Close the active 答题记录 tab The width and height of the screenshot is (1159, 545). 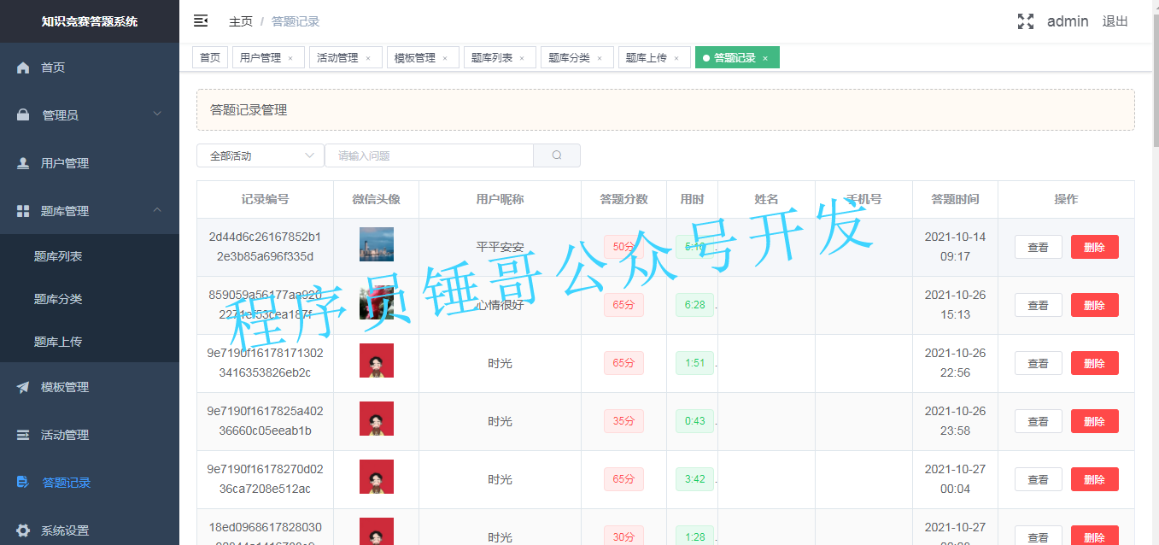coord(765,58)
